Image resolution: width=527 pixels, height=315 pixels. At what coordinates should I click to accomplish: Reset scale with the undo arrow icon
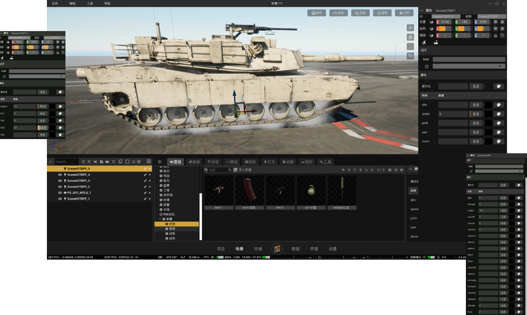(502, 35)
